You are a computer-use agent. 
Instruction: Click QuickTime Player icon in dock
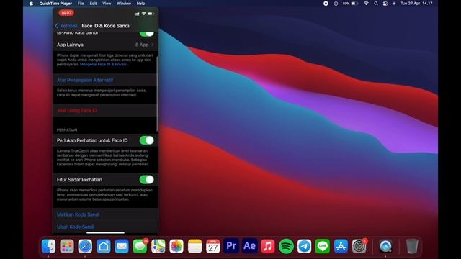pos(385,246)
